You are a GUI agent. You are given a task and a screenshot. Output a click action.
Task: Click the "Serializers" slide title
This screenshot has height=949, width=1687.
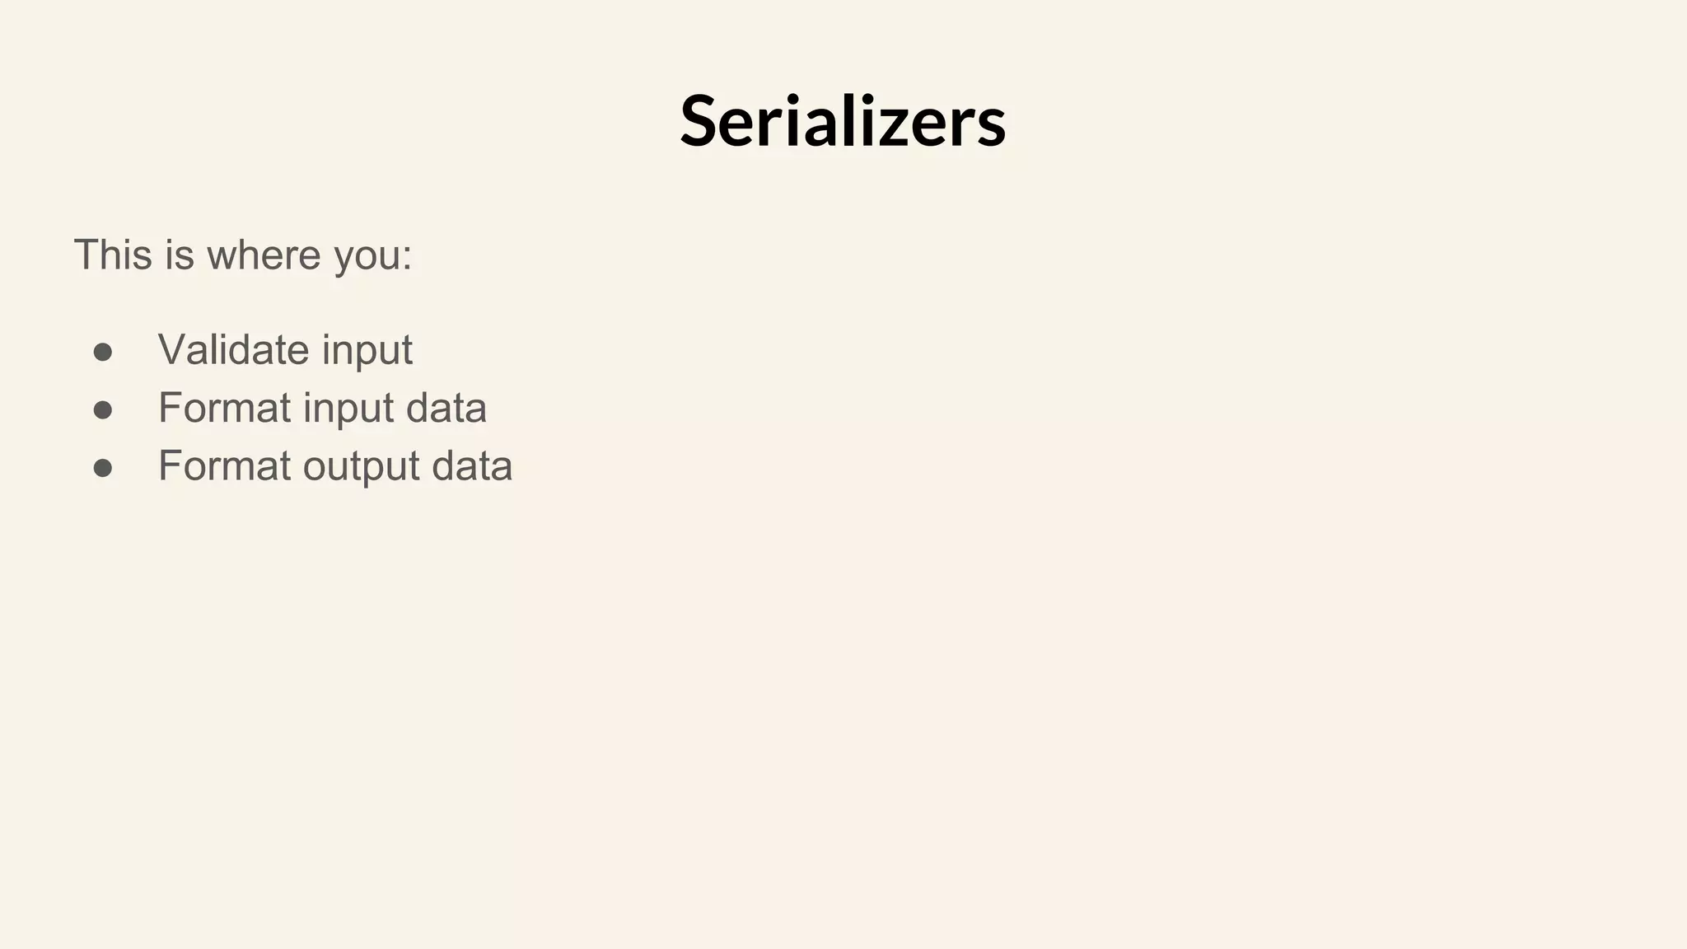click(843, 121)
